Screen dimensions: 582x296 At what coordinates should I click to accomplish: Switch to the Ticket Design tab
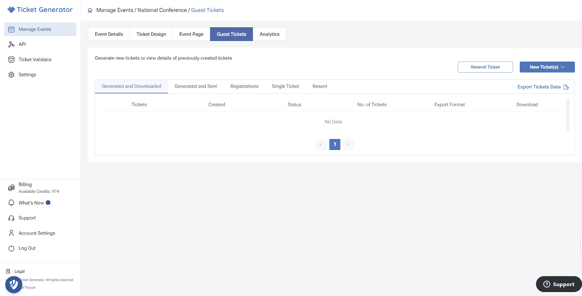pos(151,34)
